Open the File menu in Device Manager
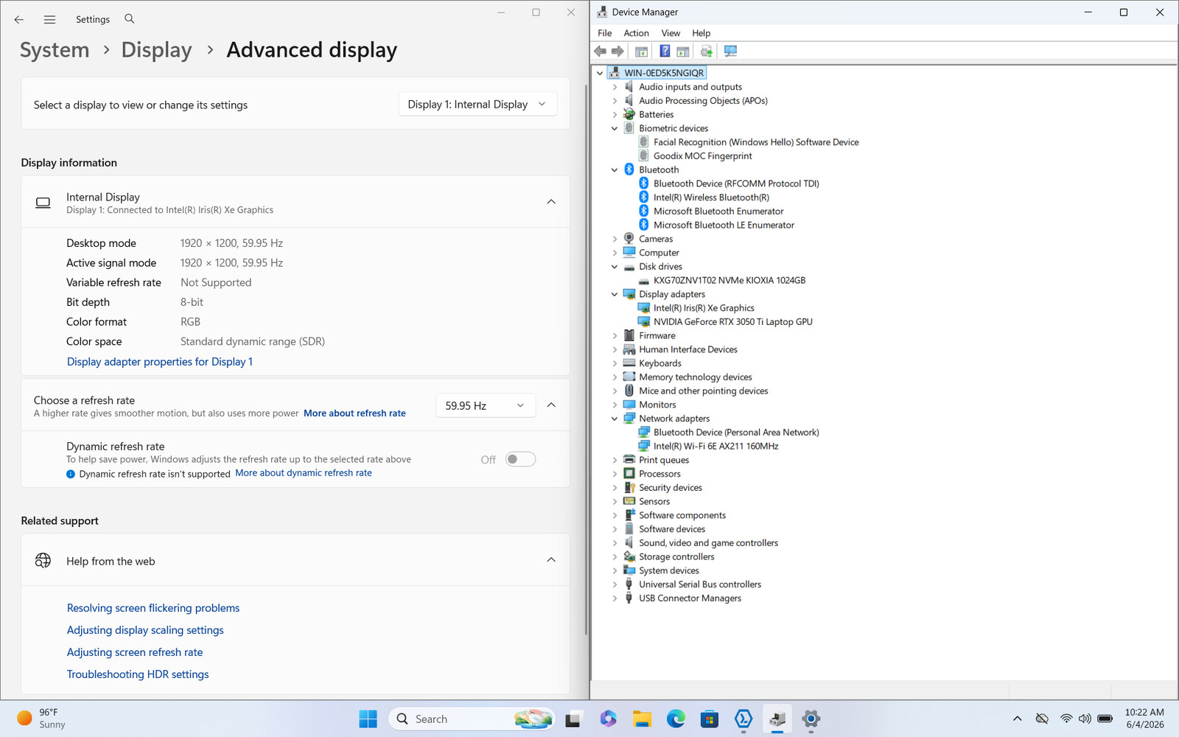The image size is (1179, 737). tap(604, 33)
